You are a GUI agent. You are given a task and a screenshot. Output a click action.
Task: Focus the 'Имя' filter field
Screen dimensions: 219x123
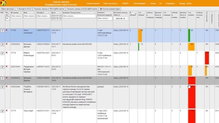(x=29, y=16)
